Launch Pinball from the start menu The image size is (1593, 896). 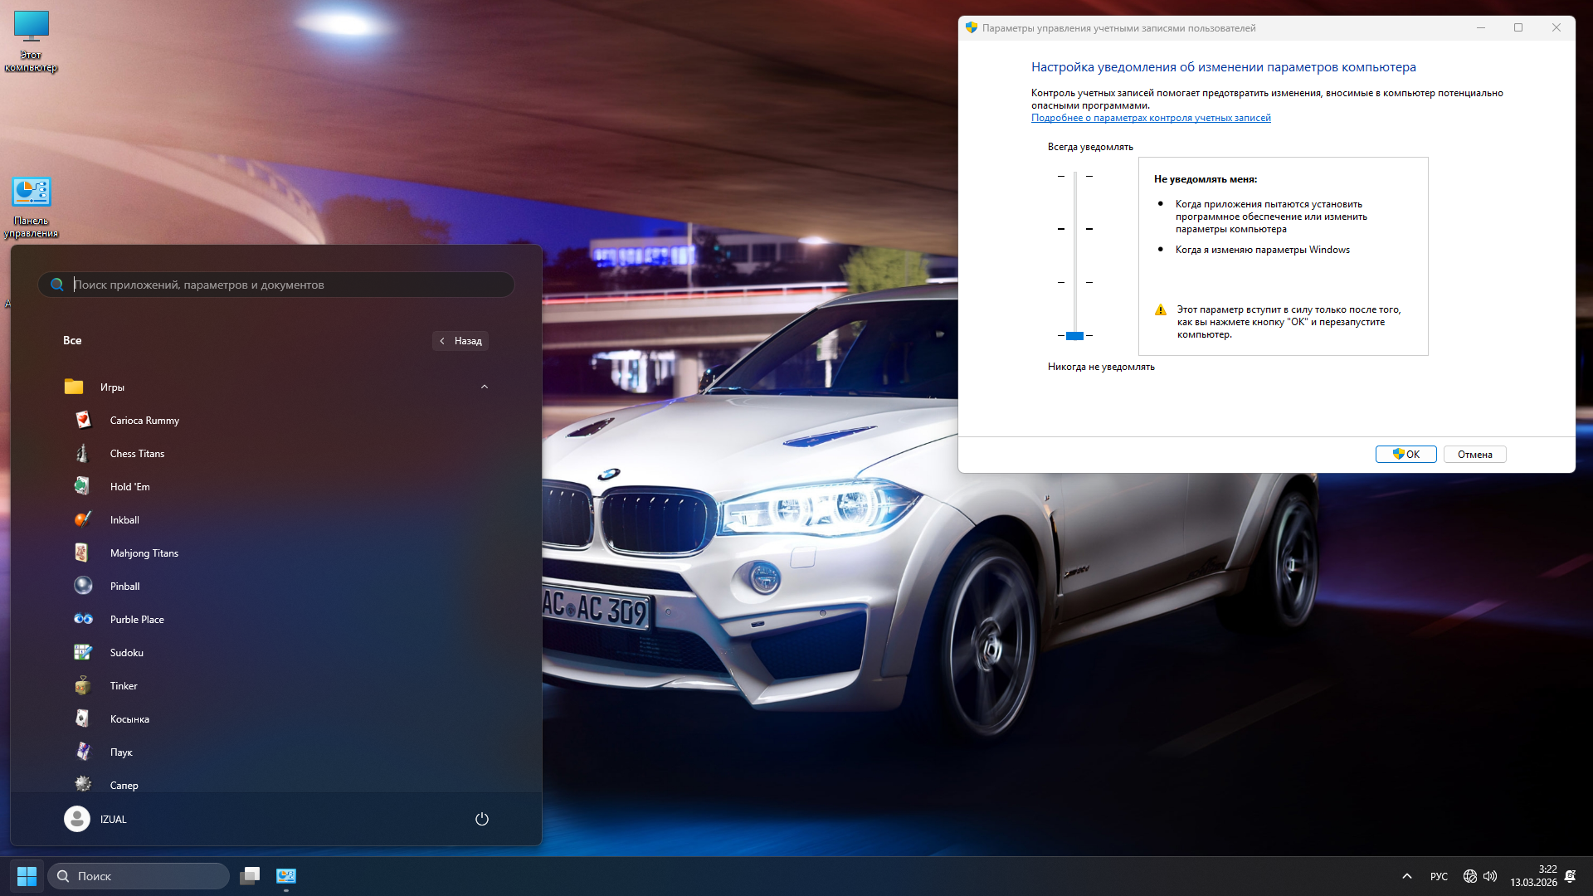click(124, 587)
